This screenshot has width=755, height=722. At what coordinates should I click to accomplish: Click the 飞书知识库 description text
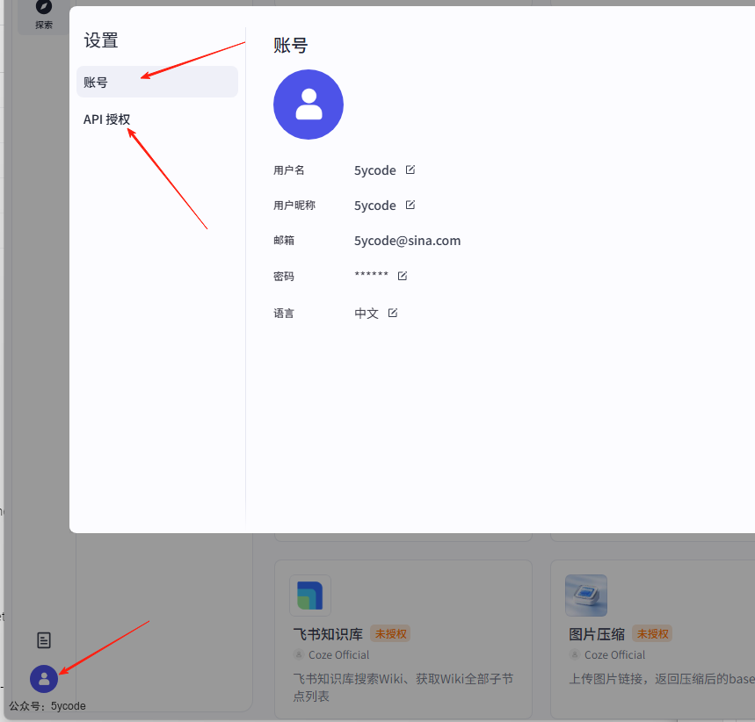click(x=403, y=688)
